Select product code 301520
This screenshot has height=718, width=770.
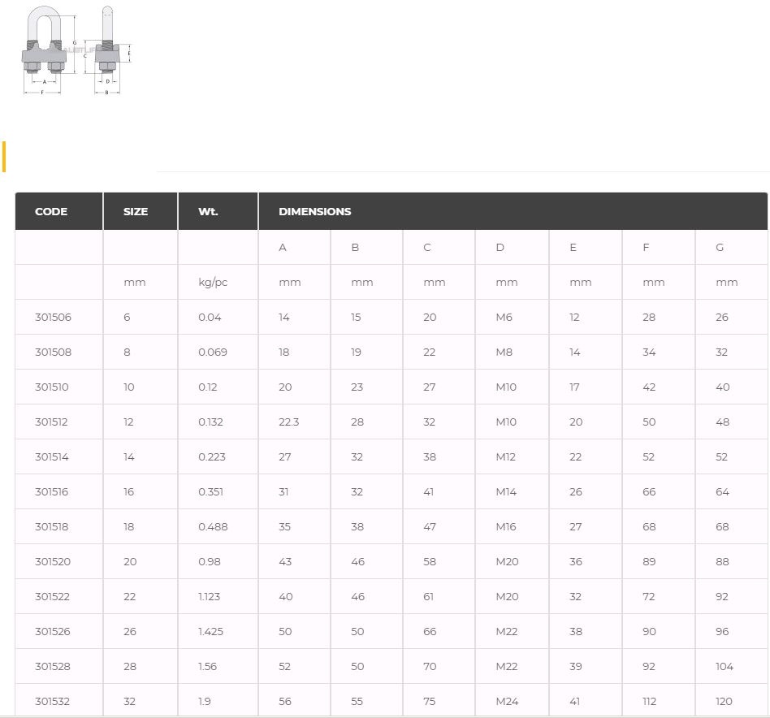(x=53, y=561)
